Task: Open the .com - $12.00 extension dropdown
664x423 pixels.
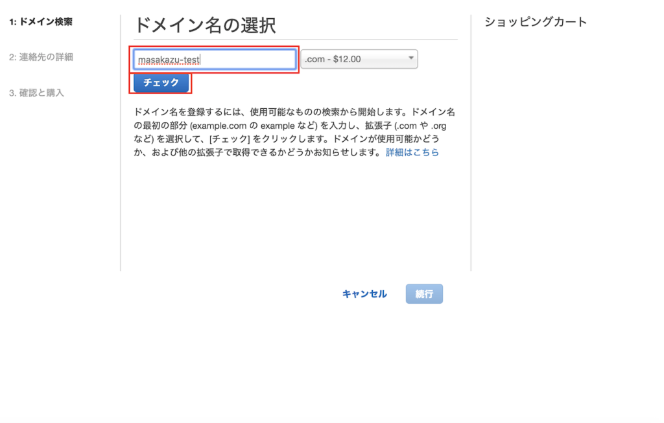Action: [359, 60]
